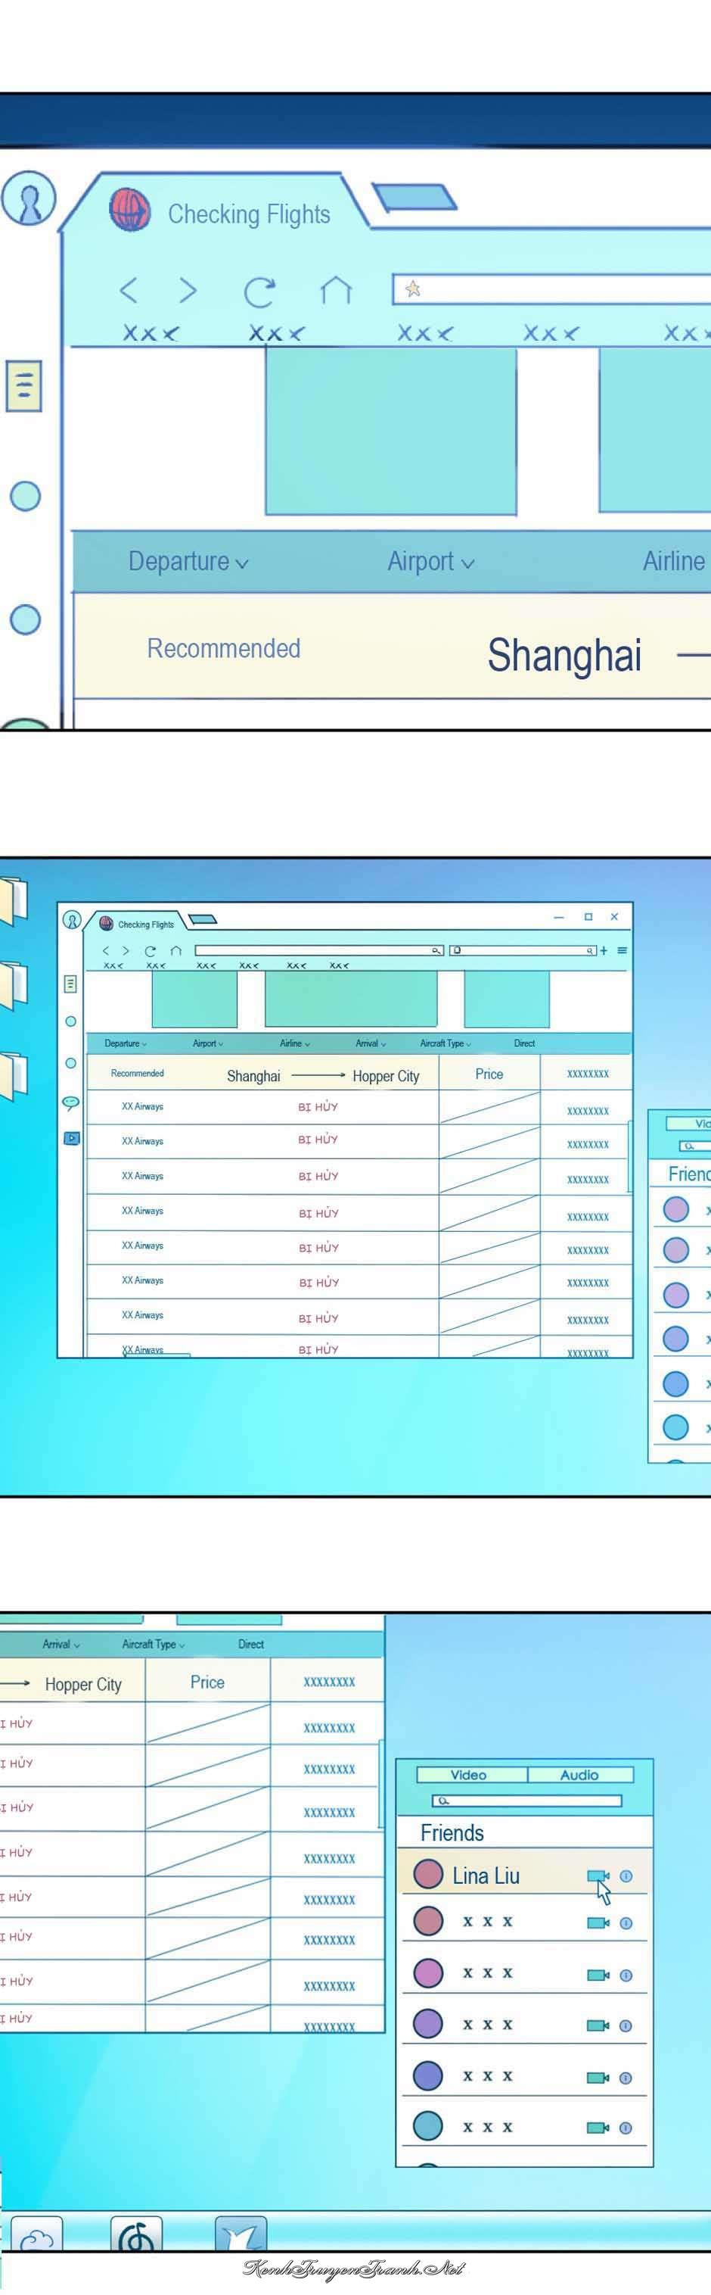
Task: Open the info icon in Lina Liu's row
Action: pyautogui.click(x=626, y=1876)
